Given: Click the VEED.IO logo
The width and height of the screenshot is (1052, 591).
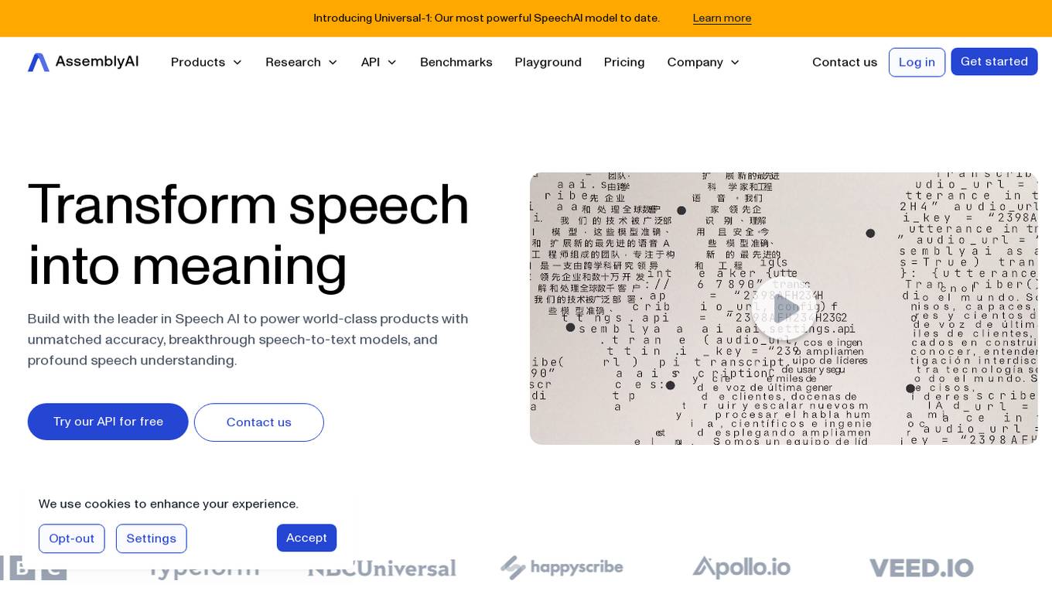Looking at the screenshot, I should (921, 568).
